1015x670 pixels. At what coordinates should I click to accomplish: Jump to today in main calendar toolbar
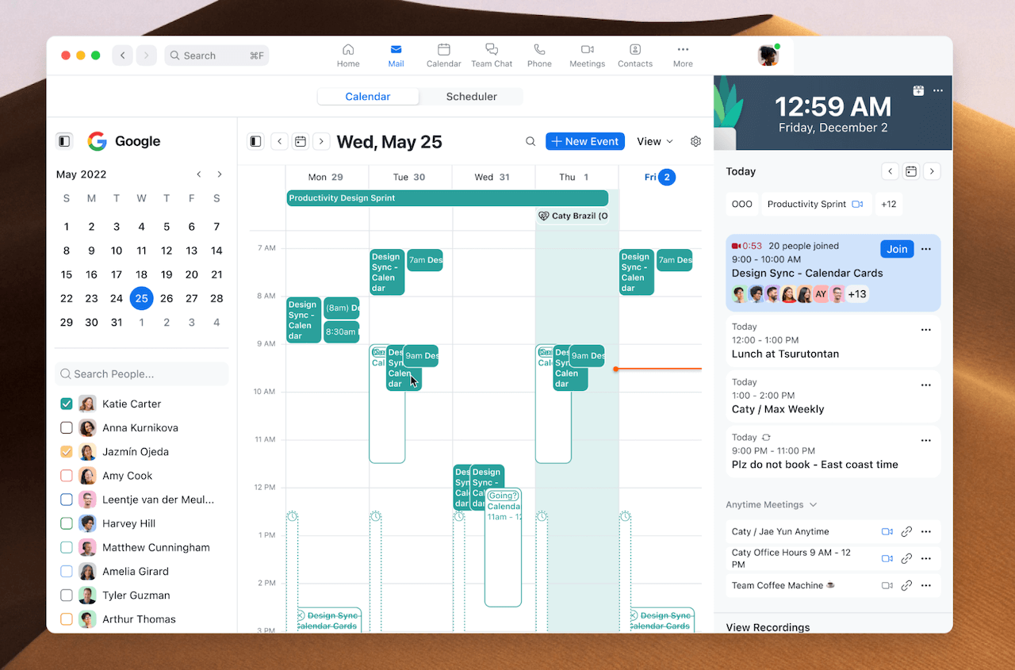(301, 141)
